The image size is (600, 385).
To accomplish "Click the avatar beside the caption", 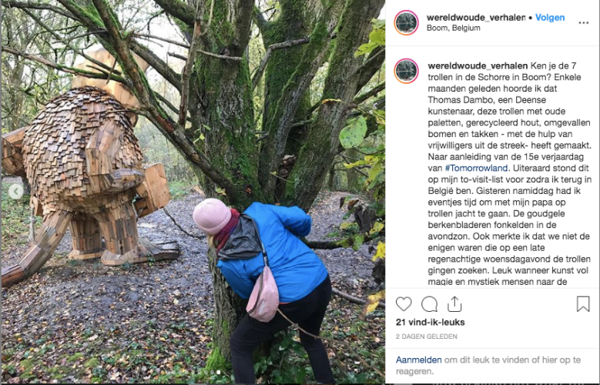I will point(406,71).
